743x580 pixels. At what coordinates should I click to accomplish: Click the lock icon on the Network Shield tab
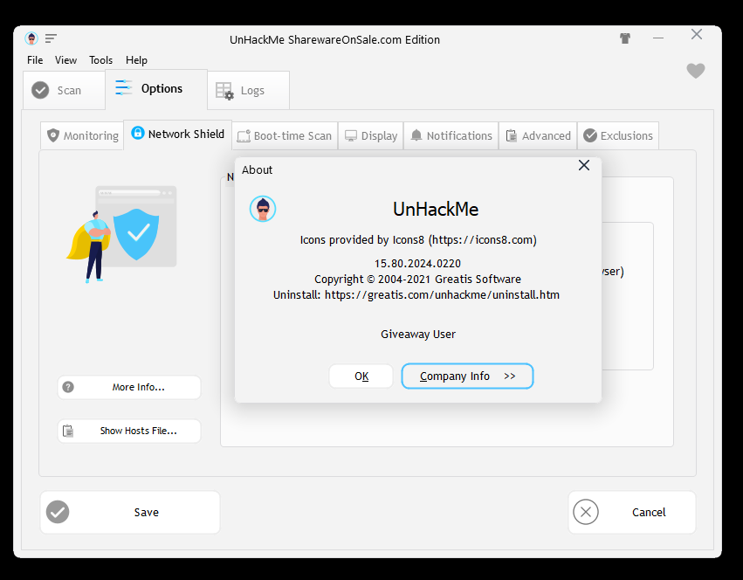click(137, 133)
